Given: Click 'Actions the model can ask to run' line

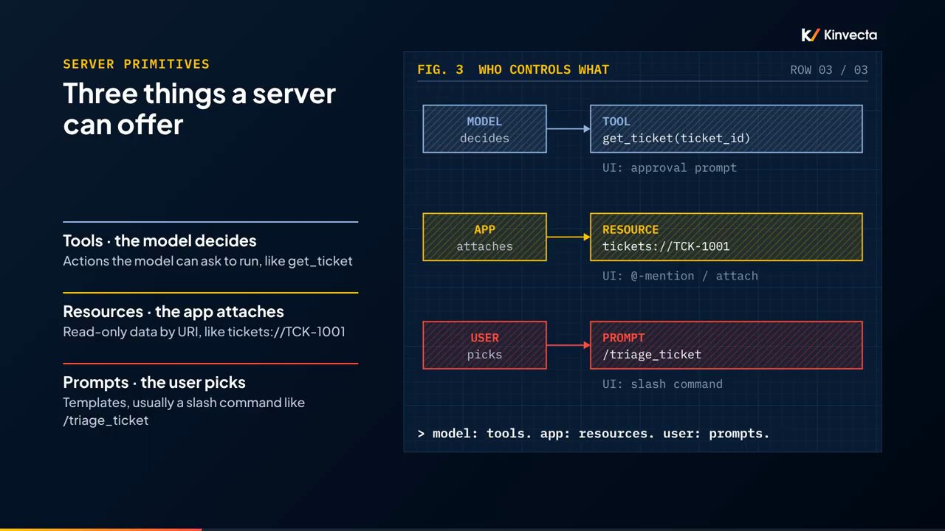Looking at the screenshot, I should pyautogui.click(x=207, y=261).
